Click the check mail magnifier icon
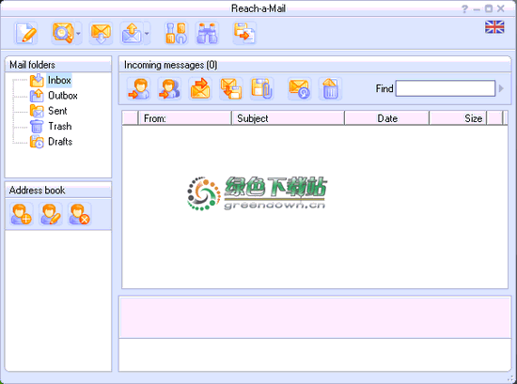This screenshot has height=384, width=517. (63, 33)
